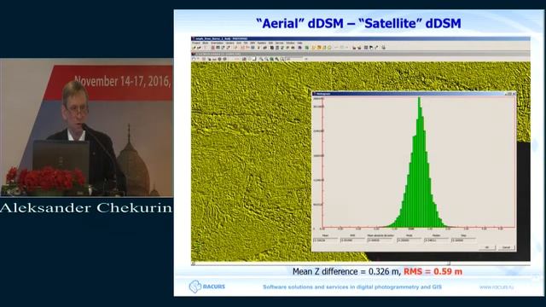The width and height of the screenshot is (546, 307).
Task: Select the RMS value field in Histogram
Action: (x=352, y=240)
